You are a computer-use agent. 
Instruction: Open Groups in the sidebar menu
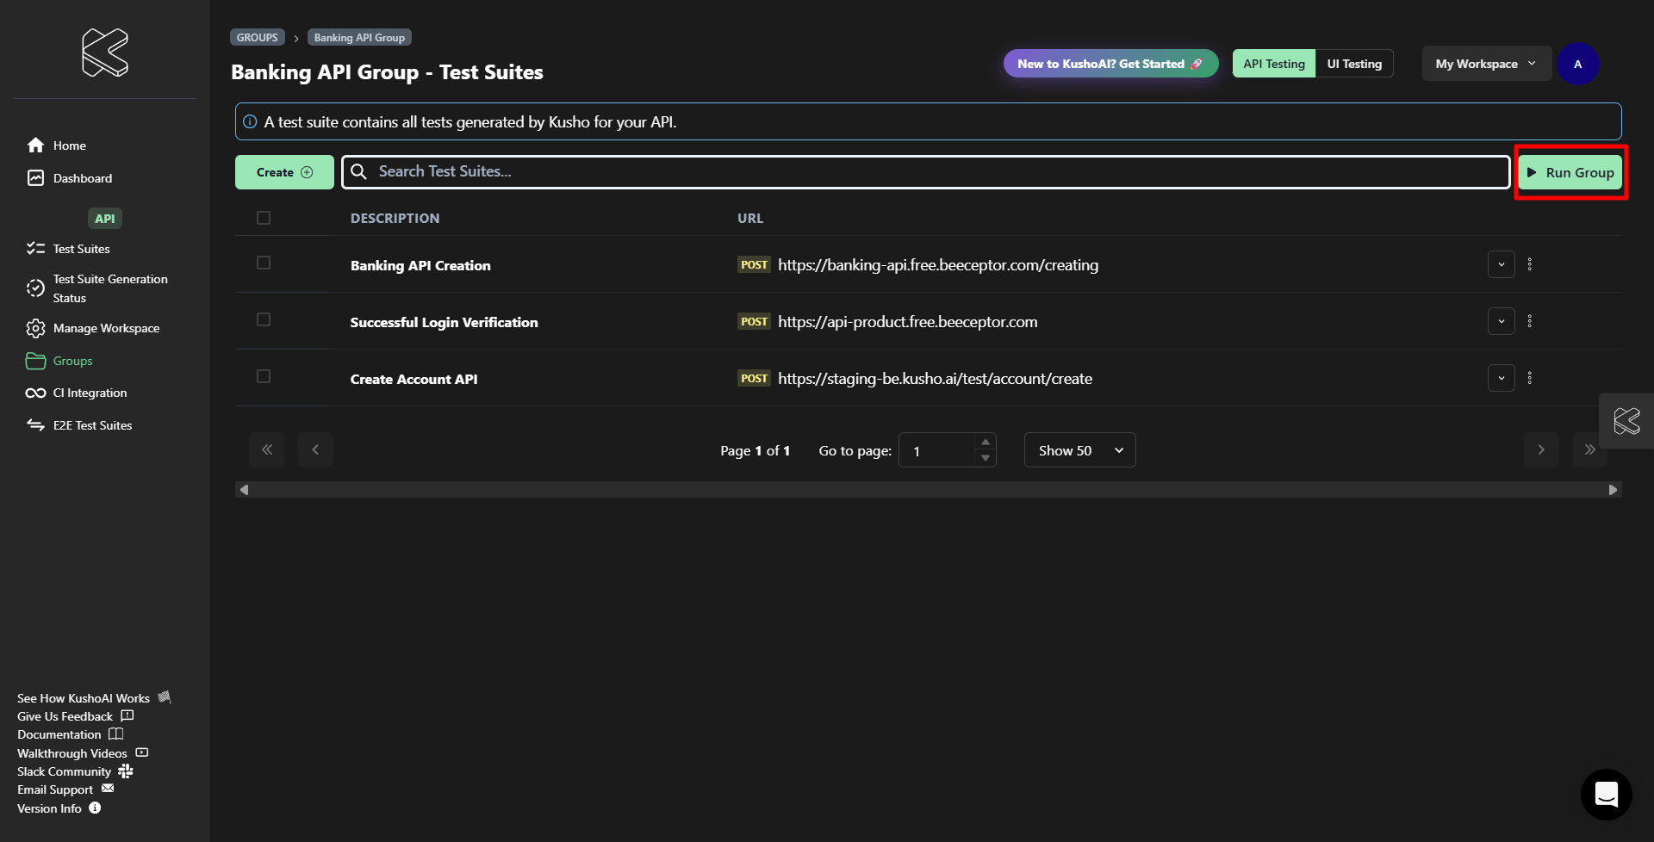(72, 361)
